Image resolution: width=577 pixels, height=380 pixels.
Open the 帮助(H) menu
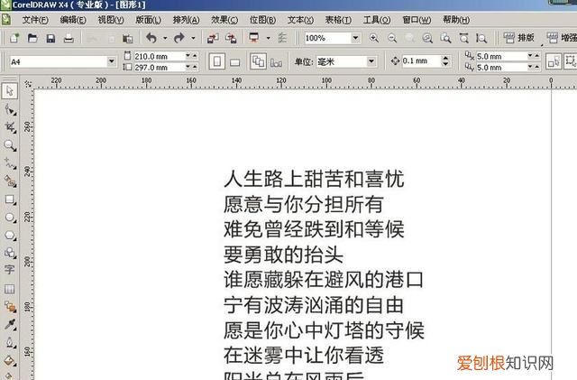coord(456,20)
